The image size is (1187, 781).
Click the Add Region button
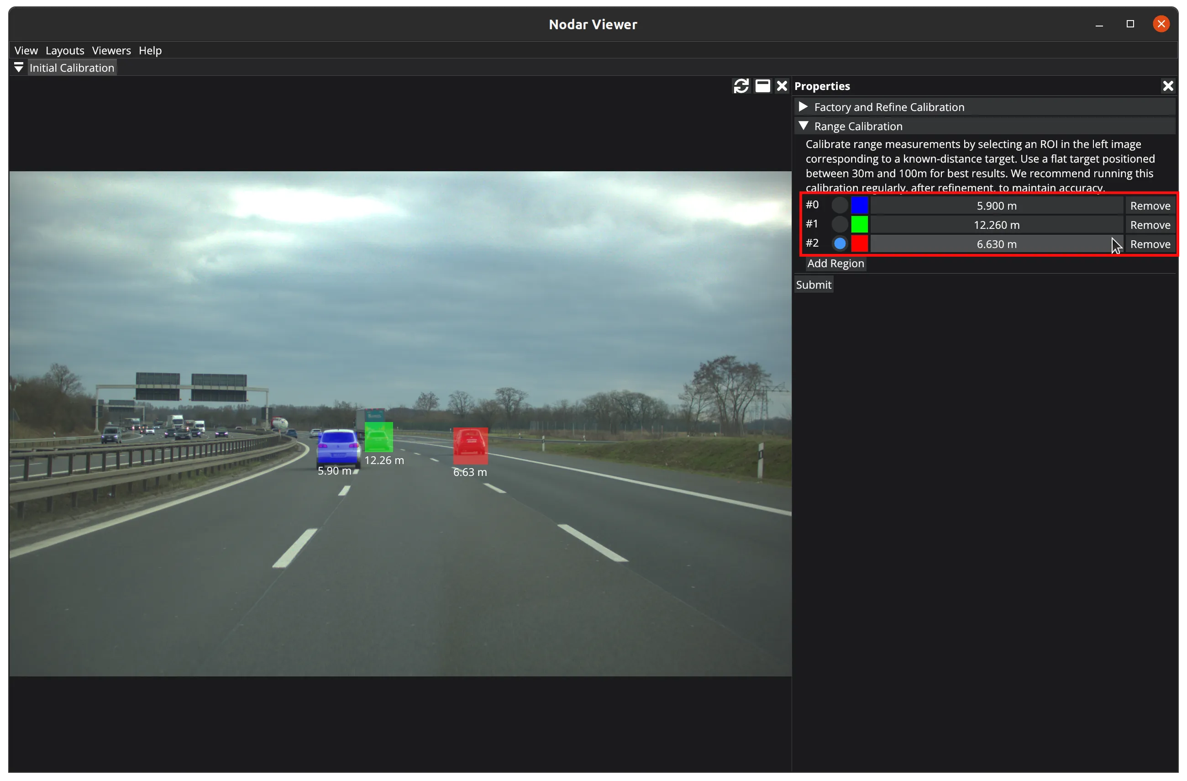pos(835,264)
